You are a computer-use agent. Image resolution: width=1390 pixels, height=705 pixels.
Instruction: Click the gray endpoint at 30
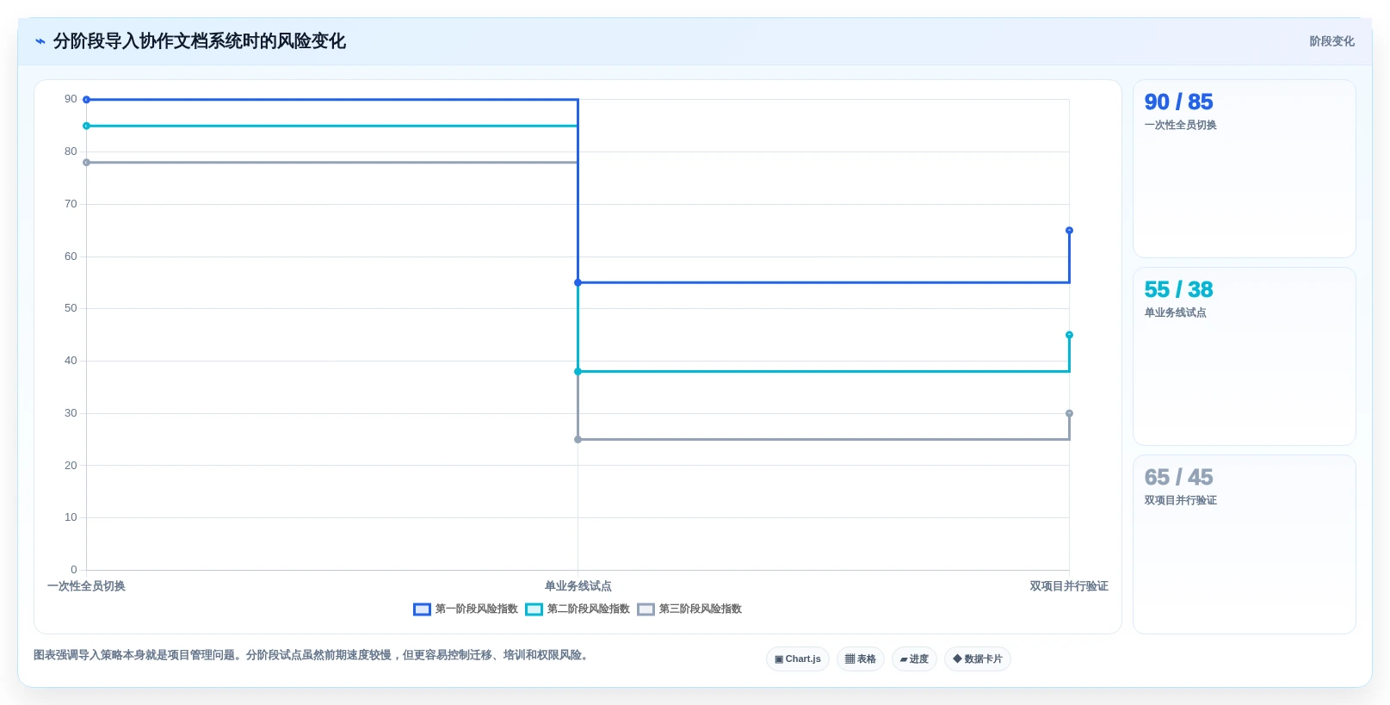click(1069, 413)
